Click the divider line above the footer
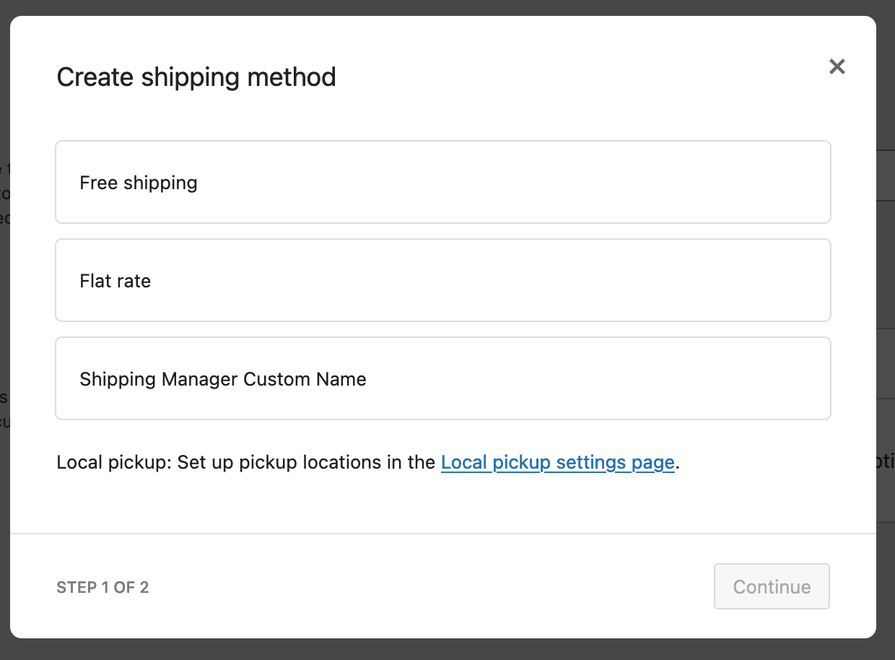895x660 pixels. click(x=442, y=534)
